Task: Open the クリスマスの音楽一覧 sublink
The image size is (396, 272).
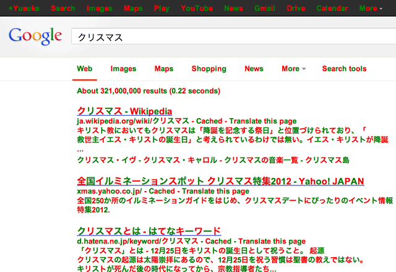Action: (x=261, y=160)
